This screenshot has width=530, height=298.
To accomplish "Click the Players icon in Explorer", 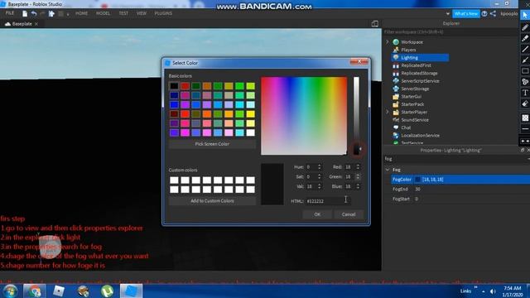I will point(396,50).
